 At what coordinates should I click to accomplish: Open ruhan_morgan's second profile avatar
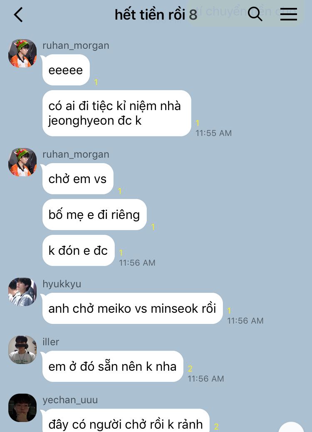22,162
